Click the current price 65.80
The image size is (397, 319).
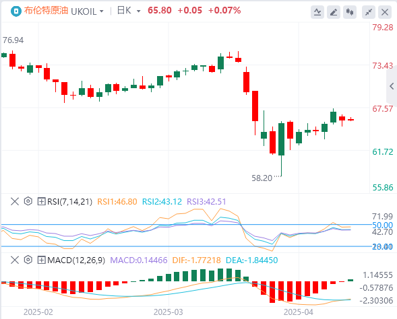click(160, 11)
